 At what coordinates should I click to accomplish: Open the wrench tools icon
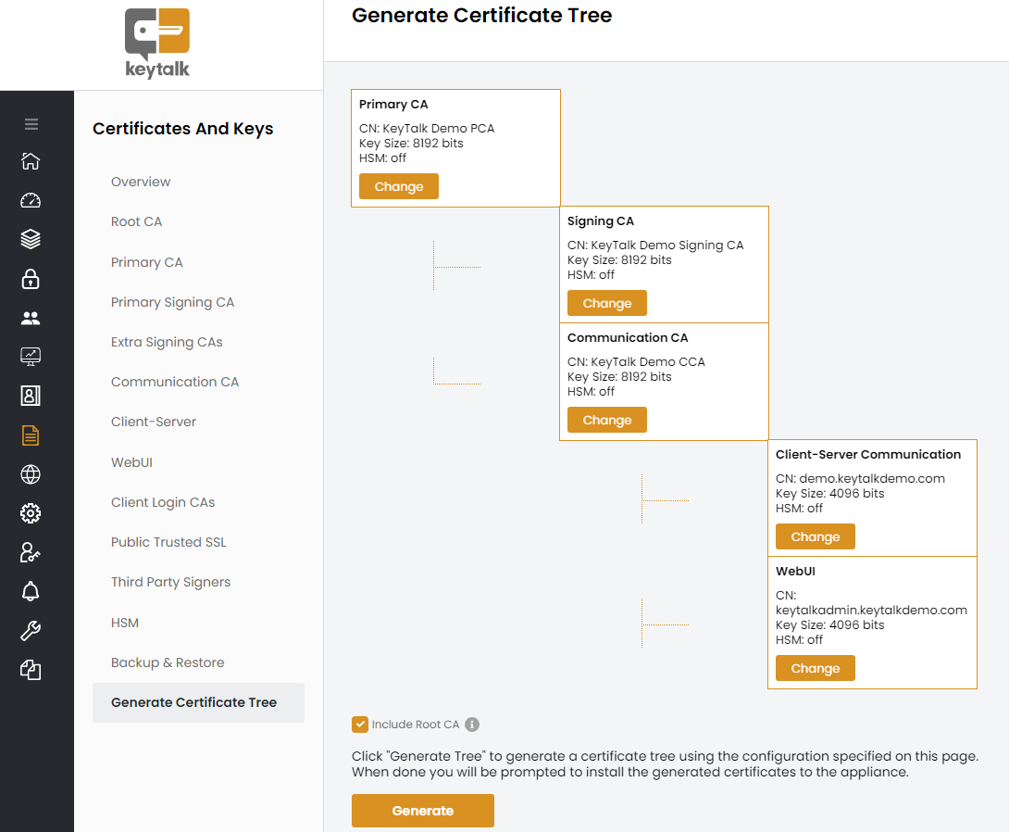[x=31, y=631]
